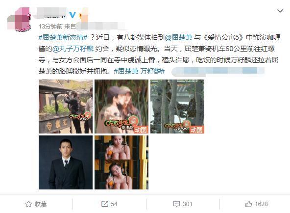290x213 pixels.
Task: Click the comment count 301
Action: pos(188,204)
